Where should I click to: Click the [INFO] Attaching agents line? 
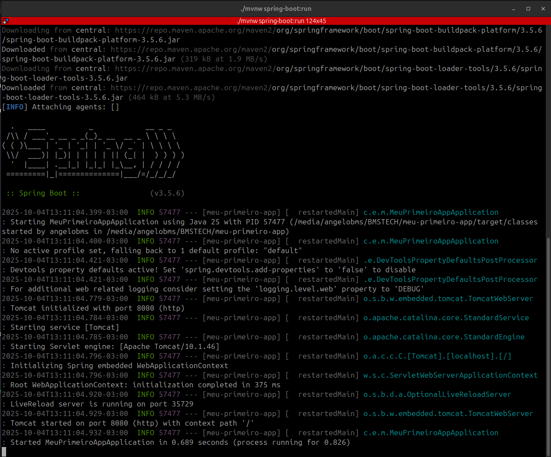(x=60, y=107)
